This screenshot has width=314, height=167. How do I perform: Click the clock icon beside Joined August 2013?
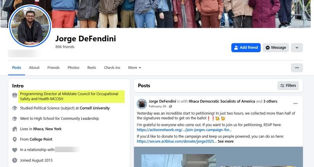click(15, 160)
